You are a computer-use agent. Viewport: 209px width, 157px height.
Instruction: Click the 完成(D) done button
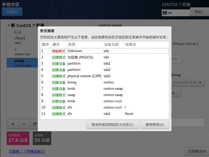pyautogui.click(x=12, y=12)
